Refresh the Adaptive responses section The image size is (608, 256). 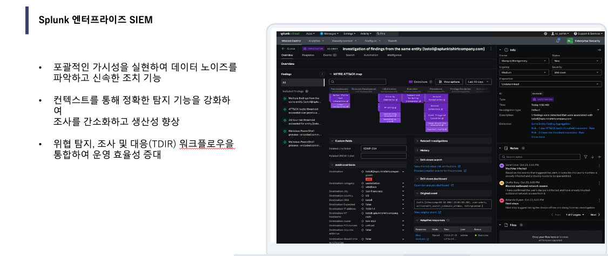448,220
